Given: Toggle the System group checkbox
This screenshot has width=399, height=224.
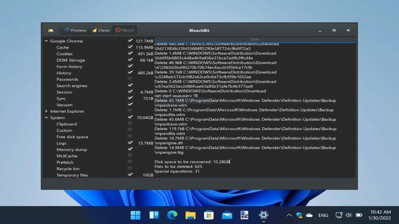Looking at the screenshot, I should 130,117.
